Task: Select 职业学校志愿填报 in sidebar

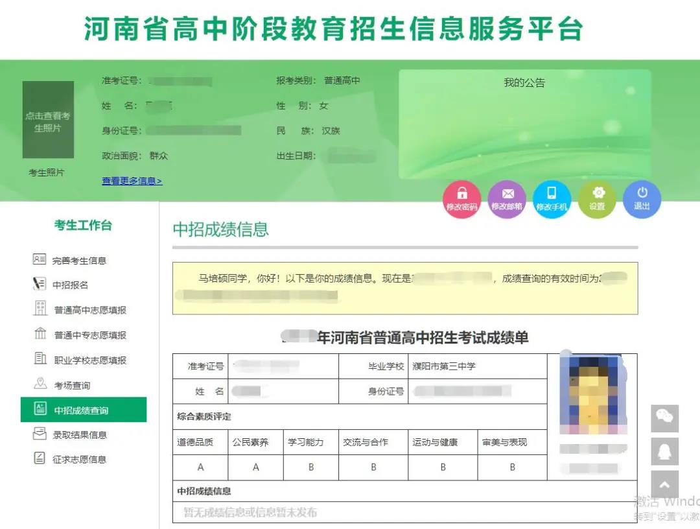Action: click(89, 360)
